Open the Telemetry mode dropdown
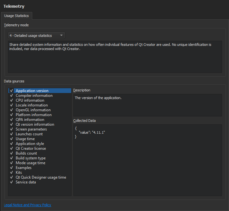Viewport: 229px width, 211px height. 37,36
